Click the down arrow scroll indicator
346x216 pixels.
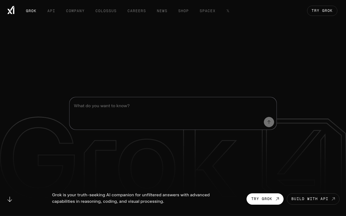click(10, 199)
